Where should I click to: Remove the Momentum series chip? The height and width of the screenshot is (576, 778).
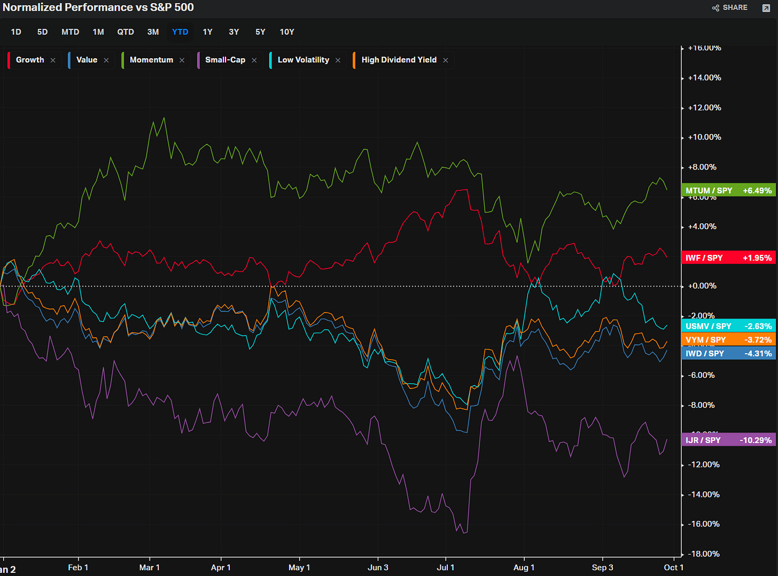point(182,60)
